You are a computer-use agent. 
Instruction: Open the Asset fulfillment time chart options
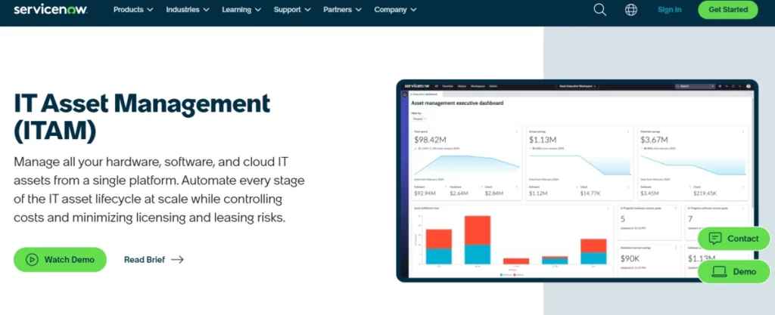pyautogui.click(x=608, y=208)
